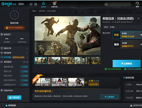The width and height of the screenshot is (142, 108).
Task: Click 今日新增 badge beside 孤独之海
Action: tap(24, 71)
